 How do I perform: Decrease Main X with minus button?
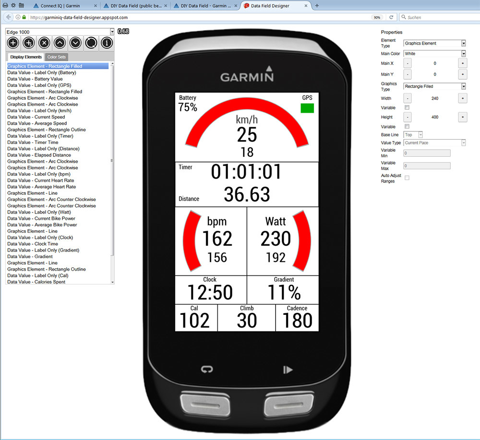408,63
